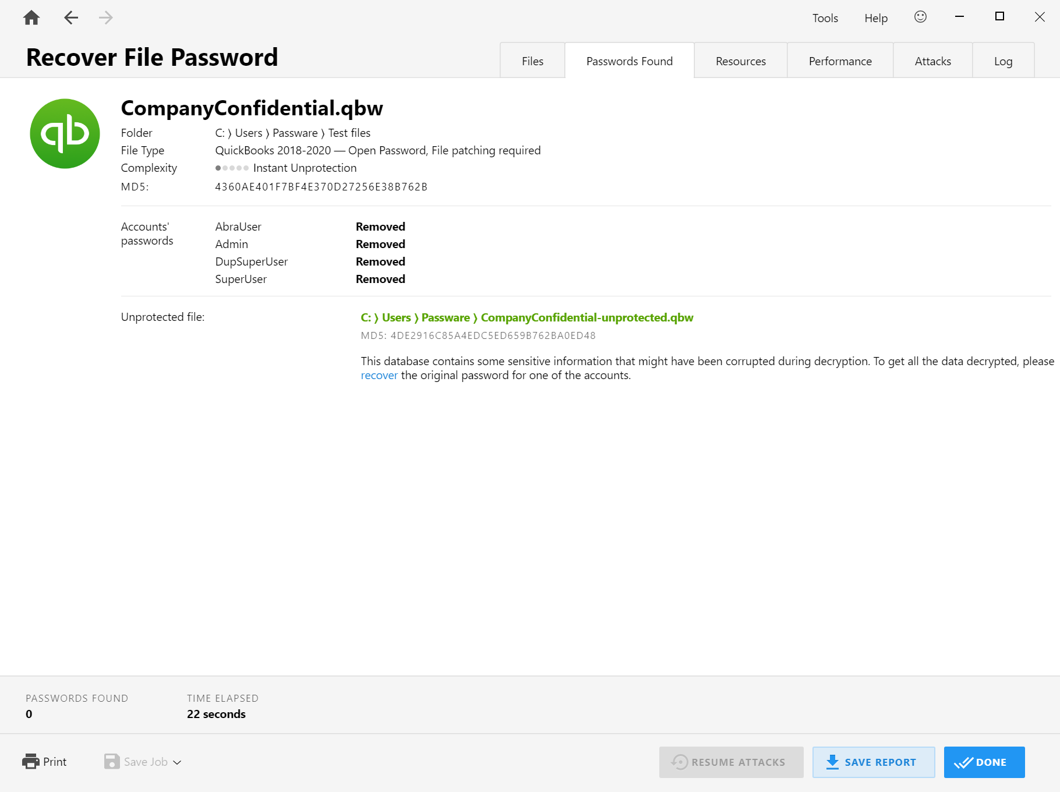The image size is (1060, 792).
Task: Navigate back with the left arrow
Action: tap(71, 18)
